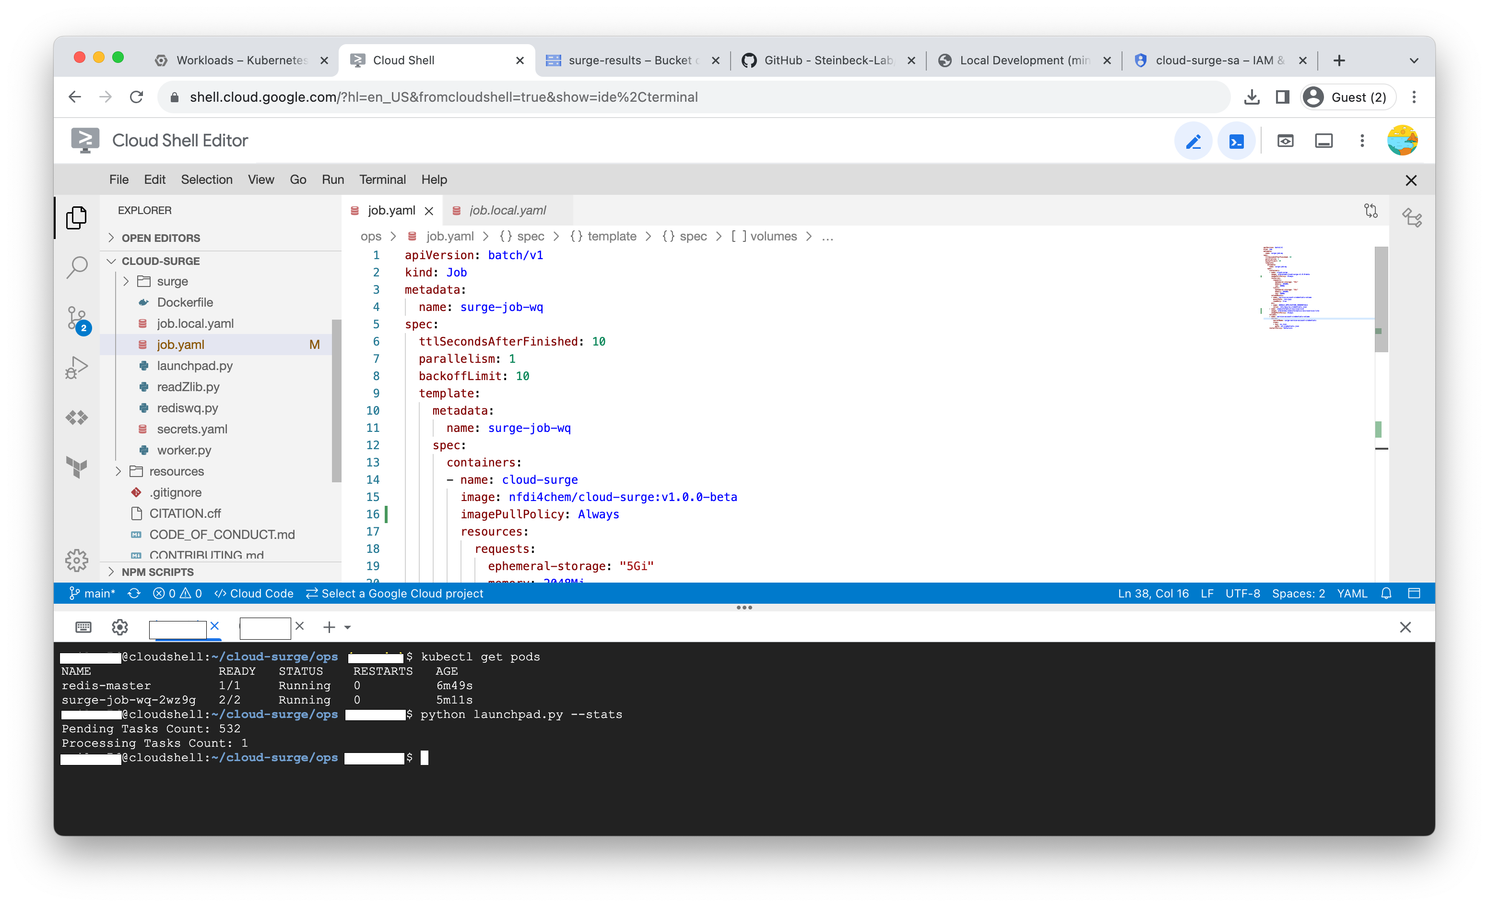Image resolution: width=1489 pixels, height=907 pixels.
Task: Open the Explorer view in the activity bar
Action: [x=76, y=218]
